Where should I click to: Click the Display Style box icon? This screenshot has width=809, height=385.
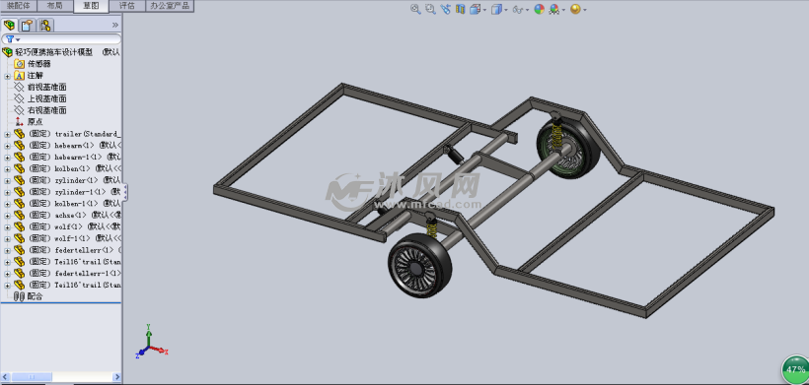496,9
